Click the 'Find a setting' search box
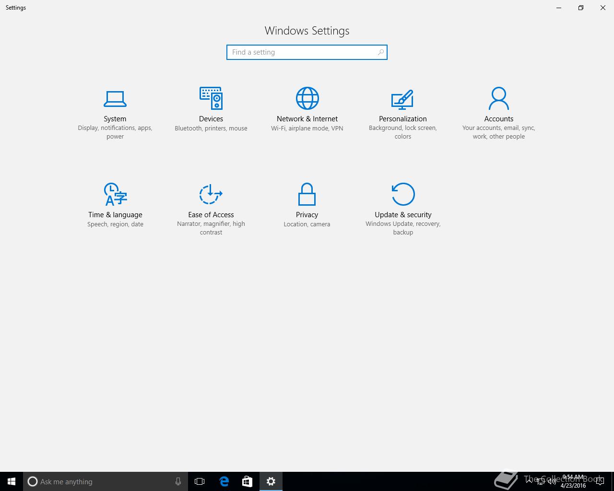The image size is (614, 491). pos(307,52)
